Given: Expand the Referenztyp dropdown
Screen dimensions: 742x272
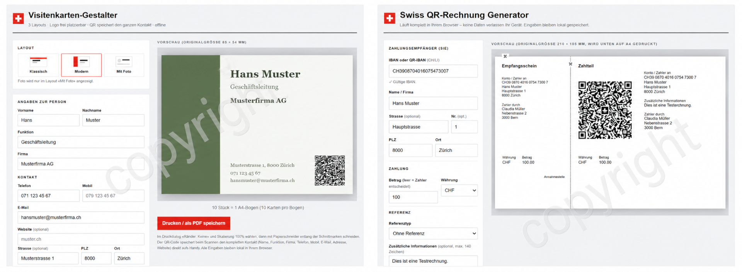Looking at the screenshot, I should (433, 233).
